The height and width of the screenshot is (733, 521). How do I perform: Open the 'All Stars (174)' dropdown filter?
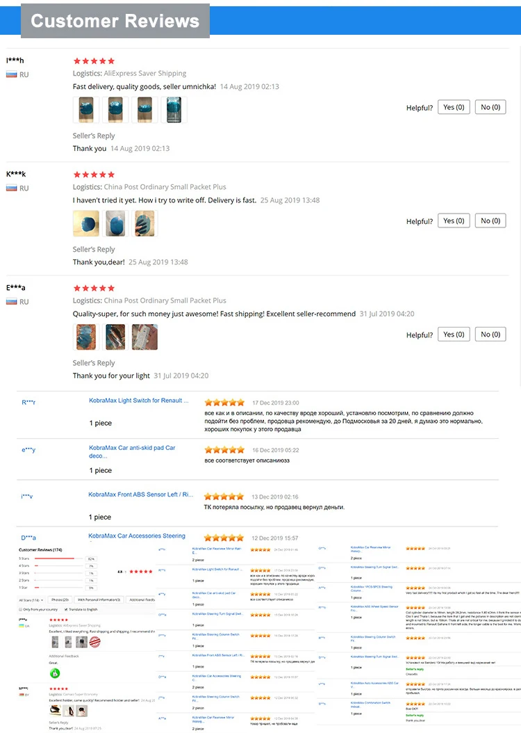click(x=31, y=599)
